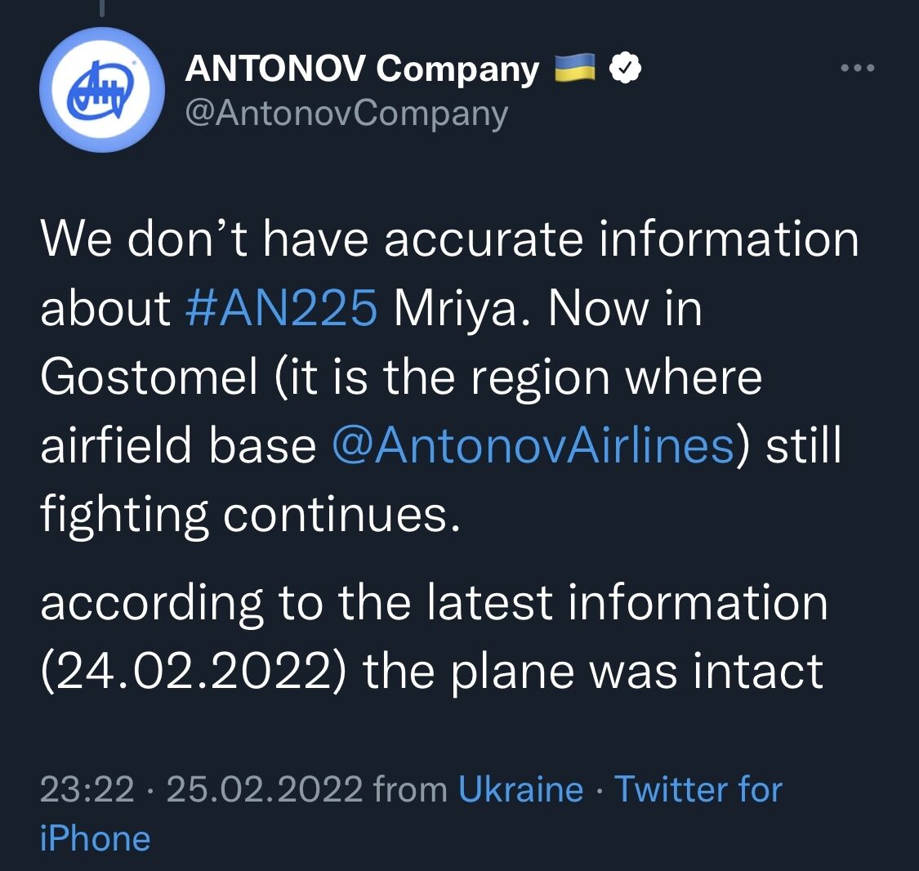Click the "We don't have accurate information" line
Image resolution: width=919 pixels, height=871 pixels.
point(449,240)
